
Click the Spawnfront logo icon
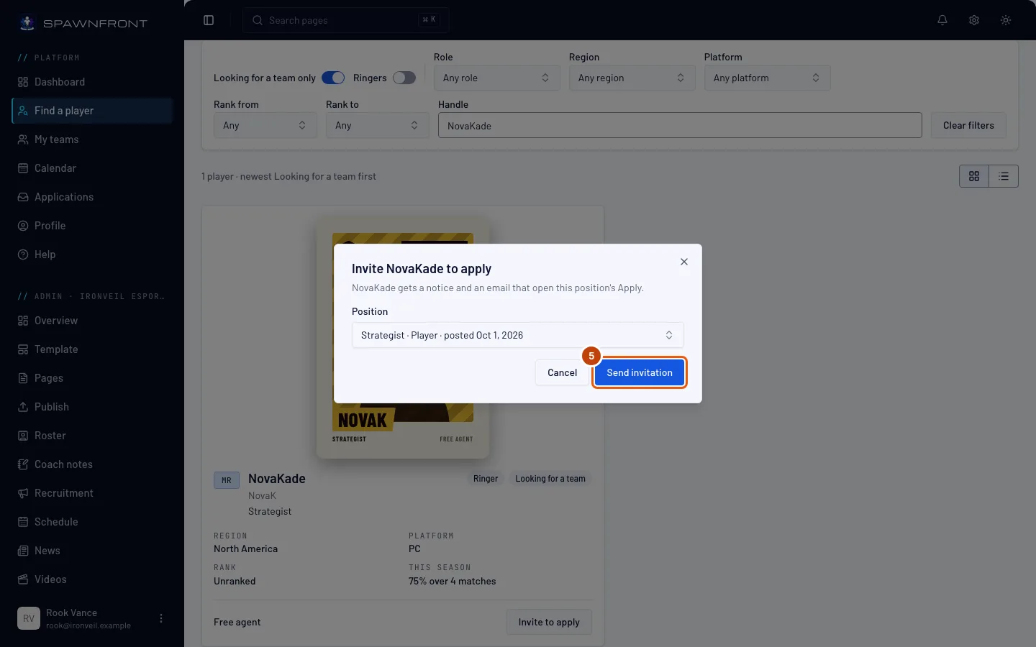tap(27, 23)
